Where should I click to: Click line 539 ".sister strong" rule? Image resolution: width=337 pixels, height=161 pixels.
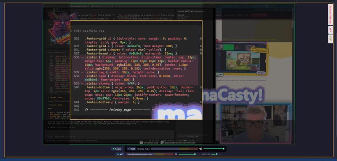pos(136,83)
